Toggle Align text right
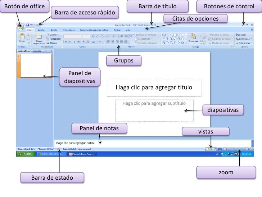The width and height of the screenshot is (262, 197). tap(117, 41)
